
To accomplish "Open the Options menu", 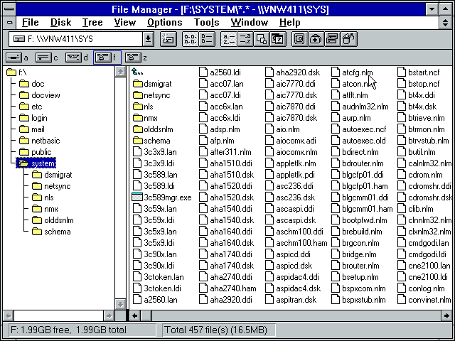I will pos(164,23).
